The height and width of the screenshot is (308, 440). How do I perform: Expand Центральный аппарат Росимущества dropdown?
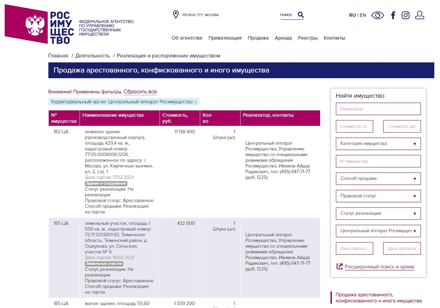click(x=378, y=231)
